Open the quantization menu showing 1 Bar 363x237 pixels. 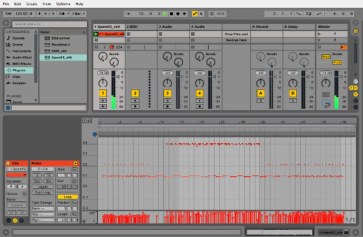coord(78,14)
